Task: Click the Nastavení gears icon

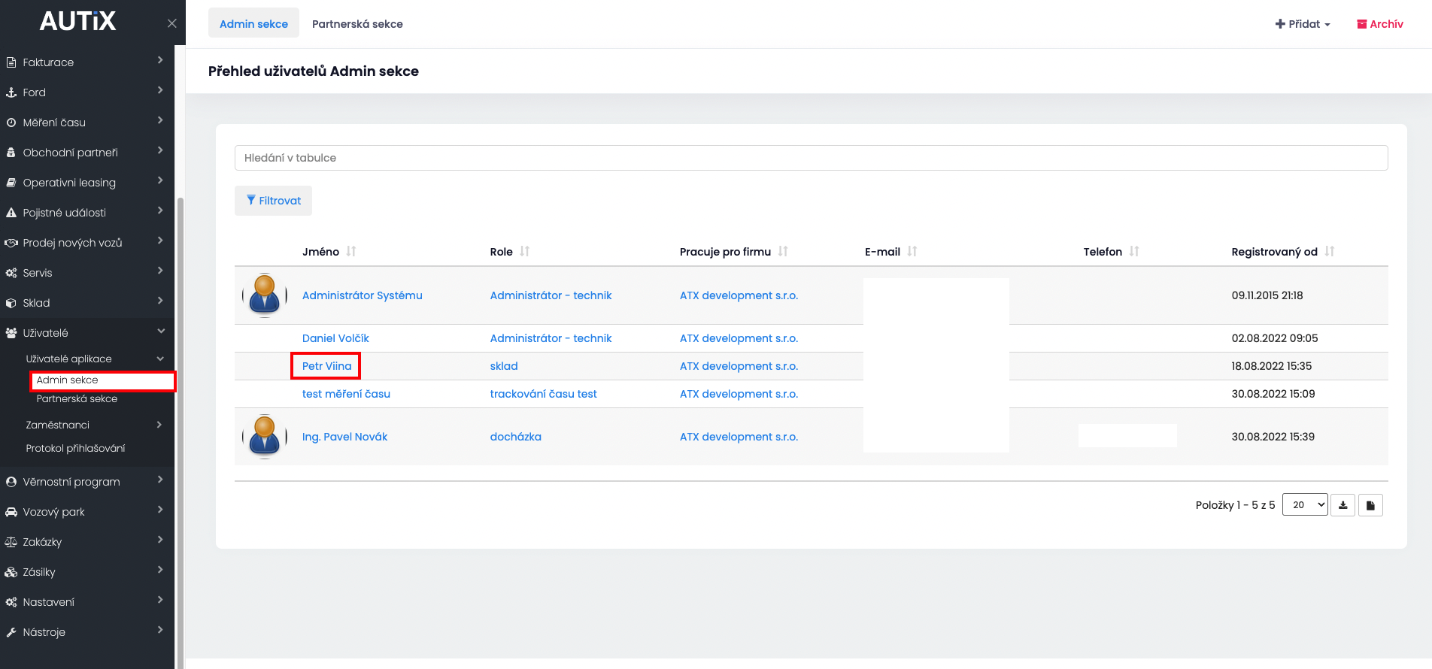Action: [11, 602]
